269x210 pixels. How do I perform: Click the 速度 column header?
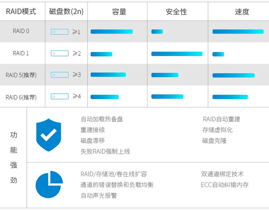point(242,12)
